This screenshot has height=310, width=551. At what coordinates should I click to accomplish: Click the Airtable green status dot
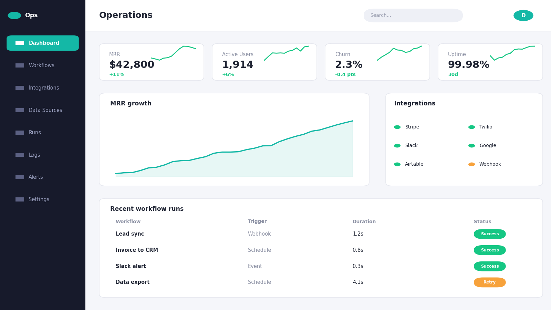coord(397,164)
